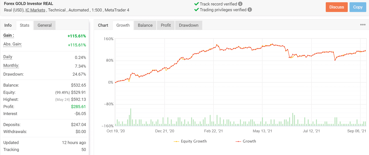Open the Profit chart tab

[x=165, y=25]
